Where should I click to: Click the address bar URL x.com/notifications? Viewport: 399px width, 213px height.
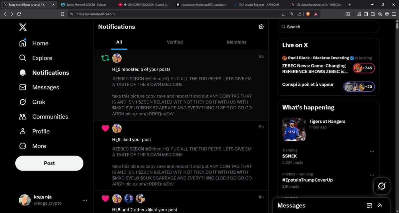pos(96,14)
